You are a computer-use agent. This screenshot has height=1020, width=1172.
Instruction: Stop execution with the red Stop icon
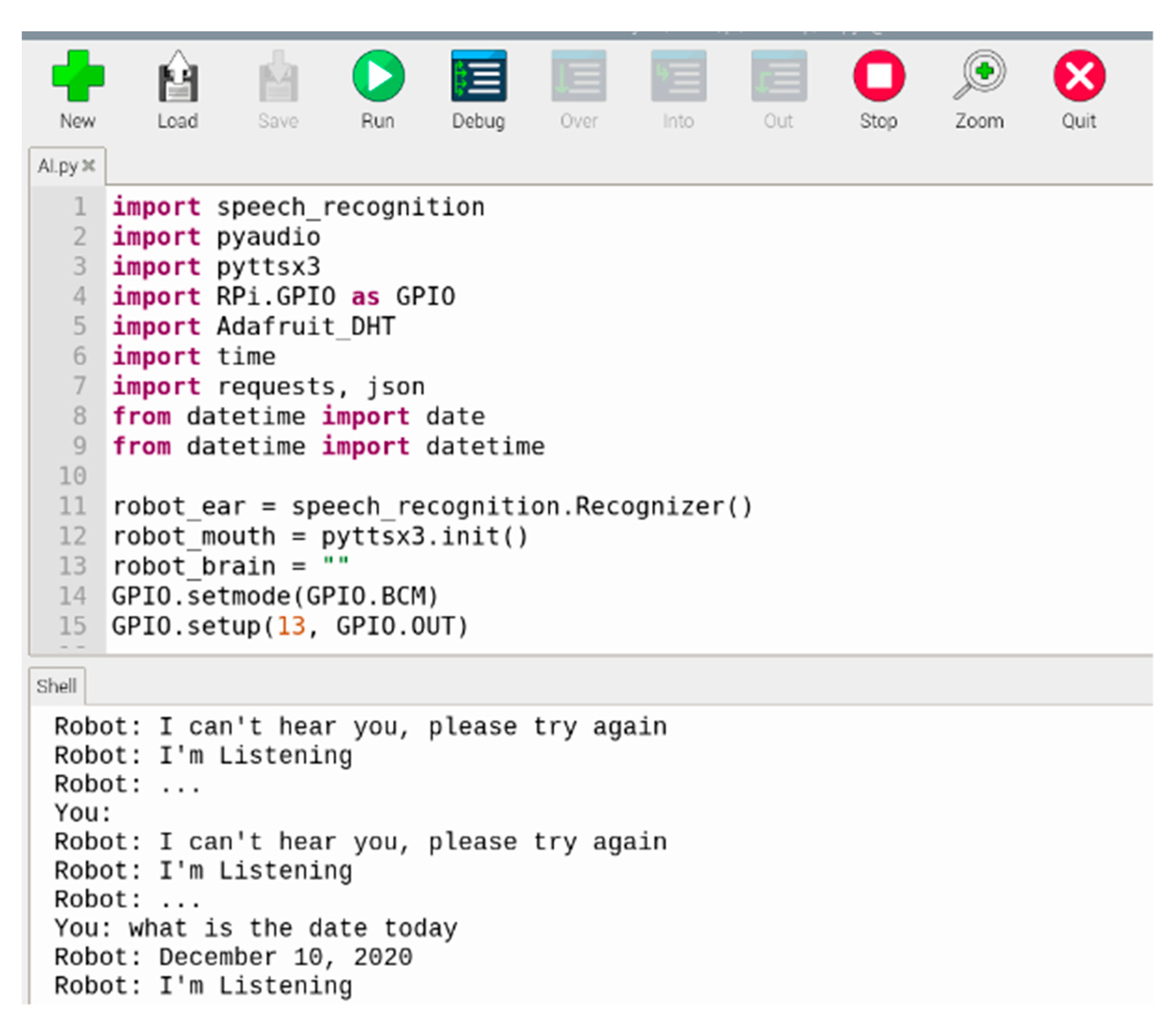(879, 76)
